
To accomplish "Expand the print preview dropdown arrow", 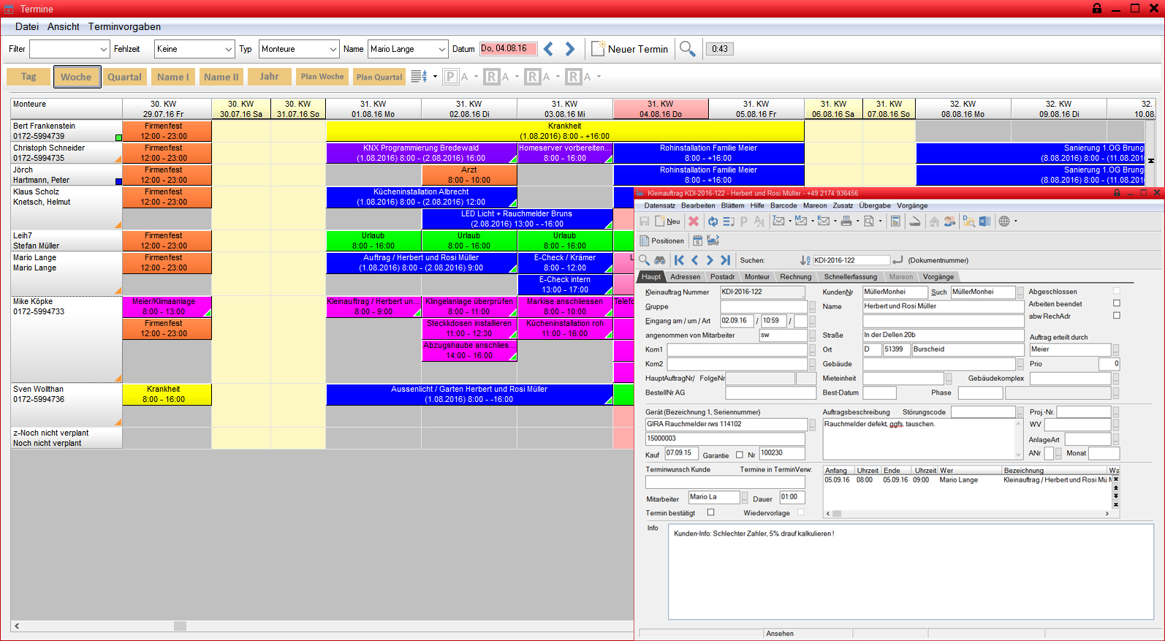I will pyautogui.click(x=880, y=221).
